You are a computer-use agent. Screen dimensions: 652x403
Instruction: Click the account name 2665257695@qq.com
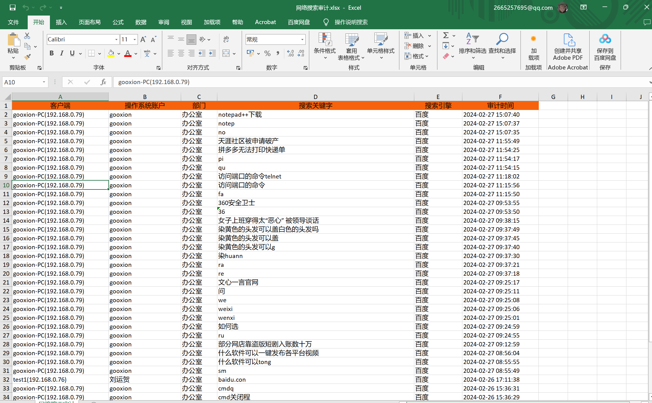[x=523, y=8]
